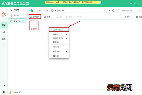Choose 属性(R) in context menu
The width and height of the screenshot is (142, 95).
click(x=59, y=56)
